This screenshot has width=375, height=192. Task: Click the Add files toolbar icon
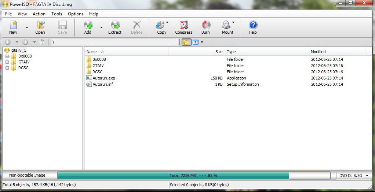click(88, 25)
